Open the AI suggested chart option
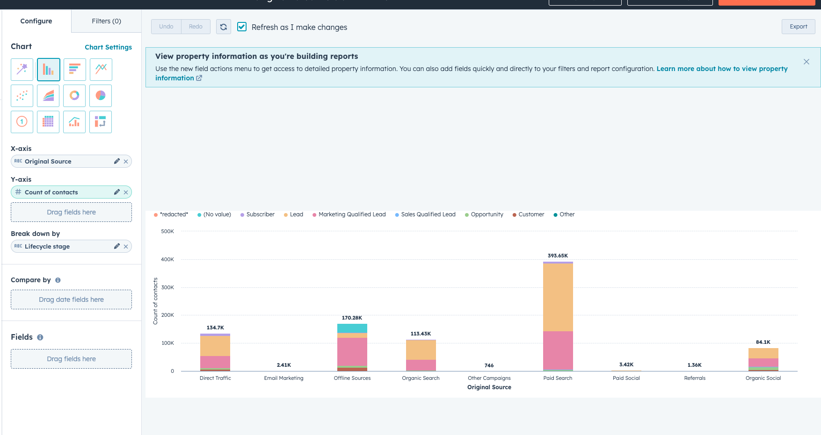The width and height of the screenshot is (821, 435). [x=22, y=69]
